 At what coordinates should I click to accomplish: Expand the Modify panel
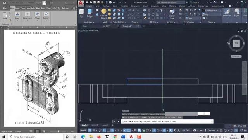154,22
